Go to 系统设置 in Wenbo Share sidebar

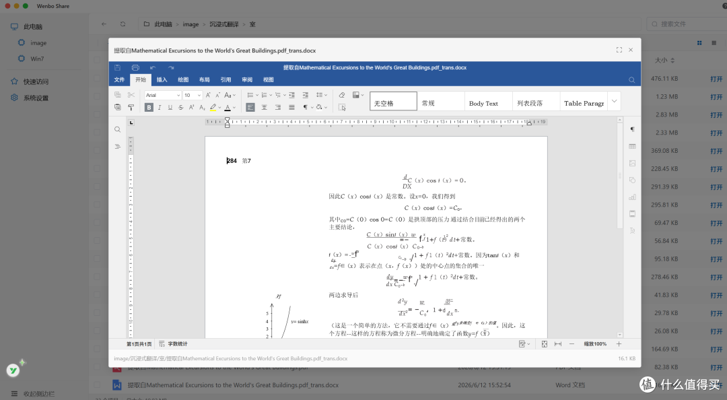pyautogui.click(x=30, y=98)
